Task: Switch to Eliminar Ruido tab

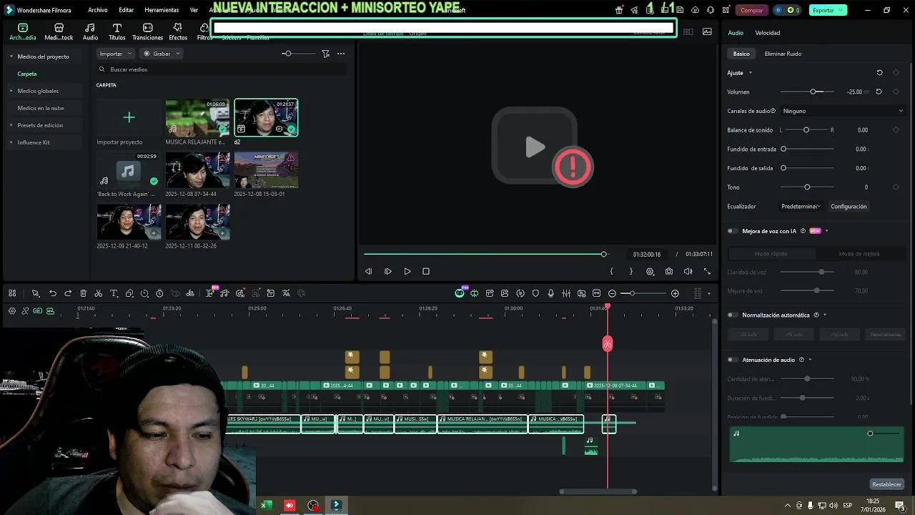Action: point(783,54)
